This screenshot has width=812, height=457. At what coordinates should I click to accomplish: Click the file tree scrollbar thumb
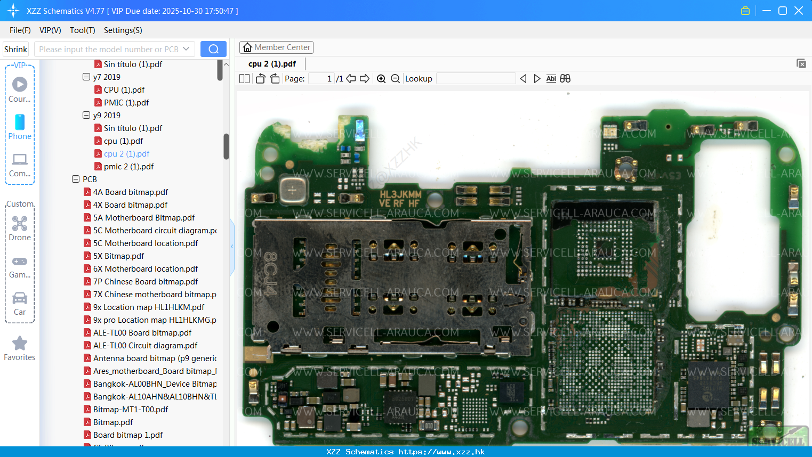click(226, 146)
